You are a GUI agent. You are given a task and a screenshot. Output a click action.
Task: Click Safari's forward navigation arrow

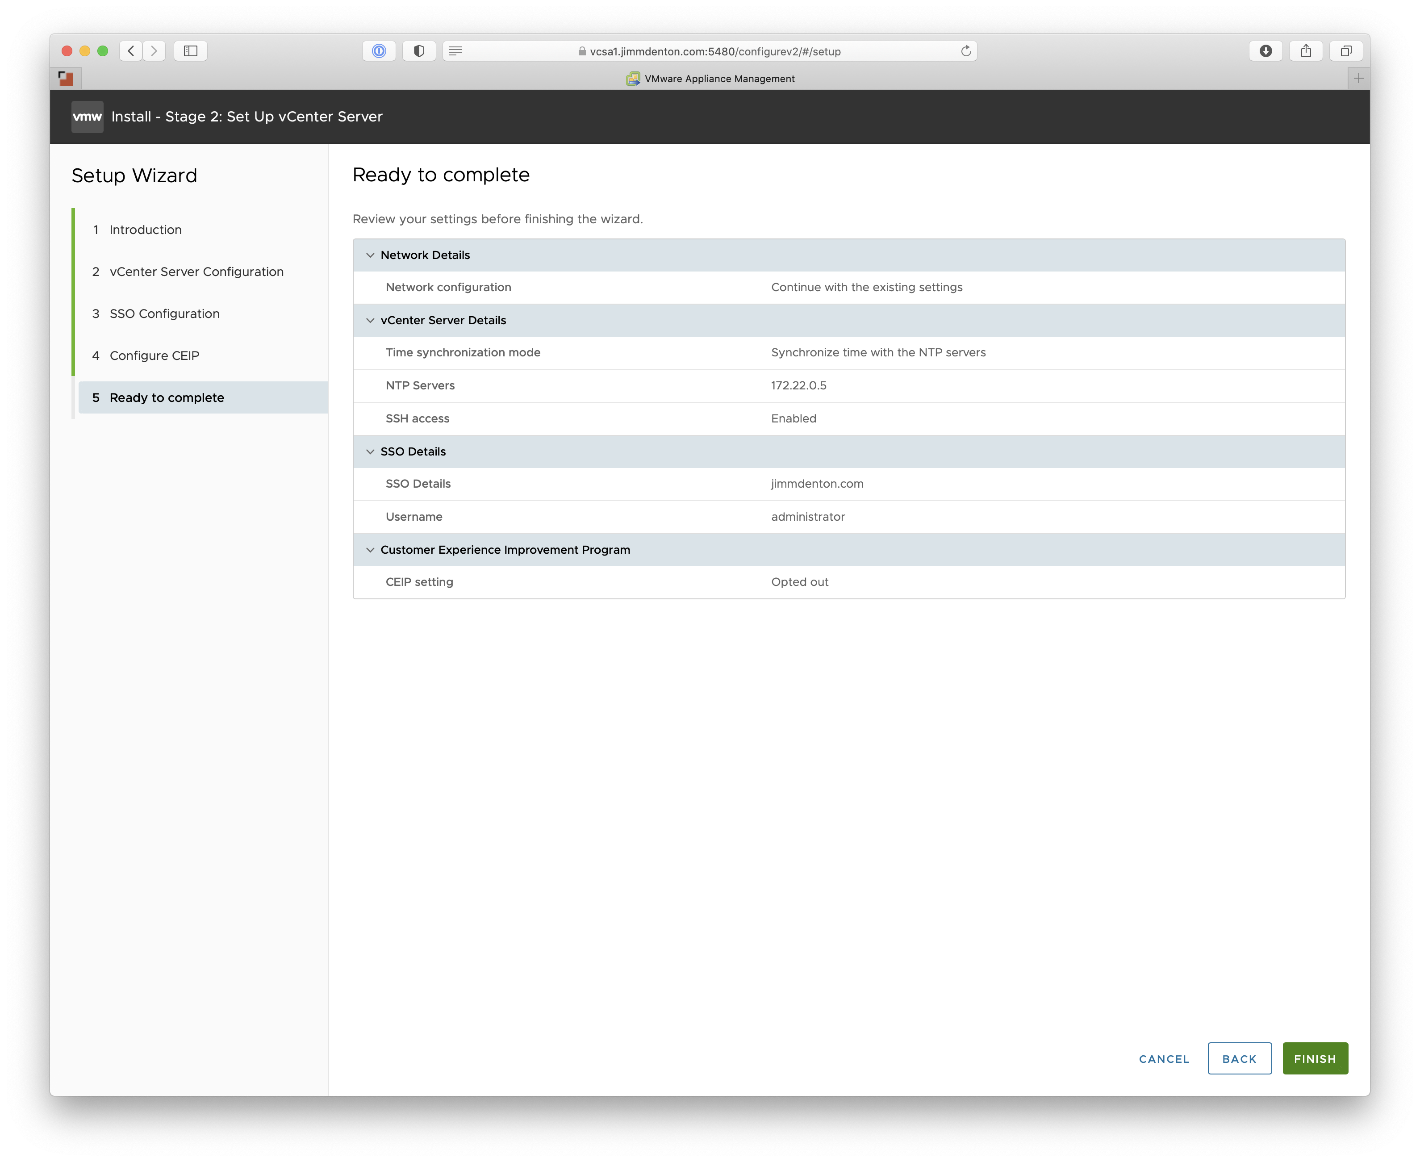point(154,51)
